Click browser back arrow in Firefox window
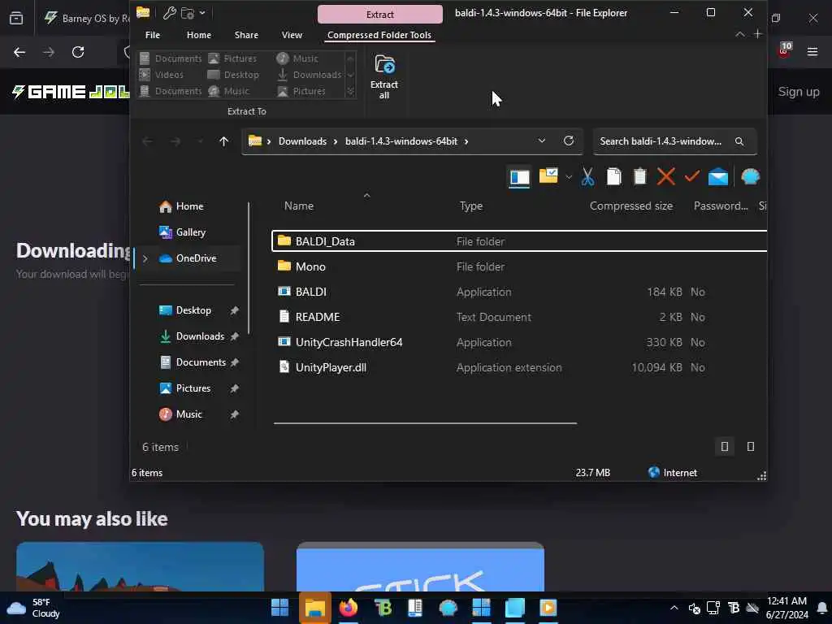This screenshot has width=832, height=624. tap(19, 52)
